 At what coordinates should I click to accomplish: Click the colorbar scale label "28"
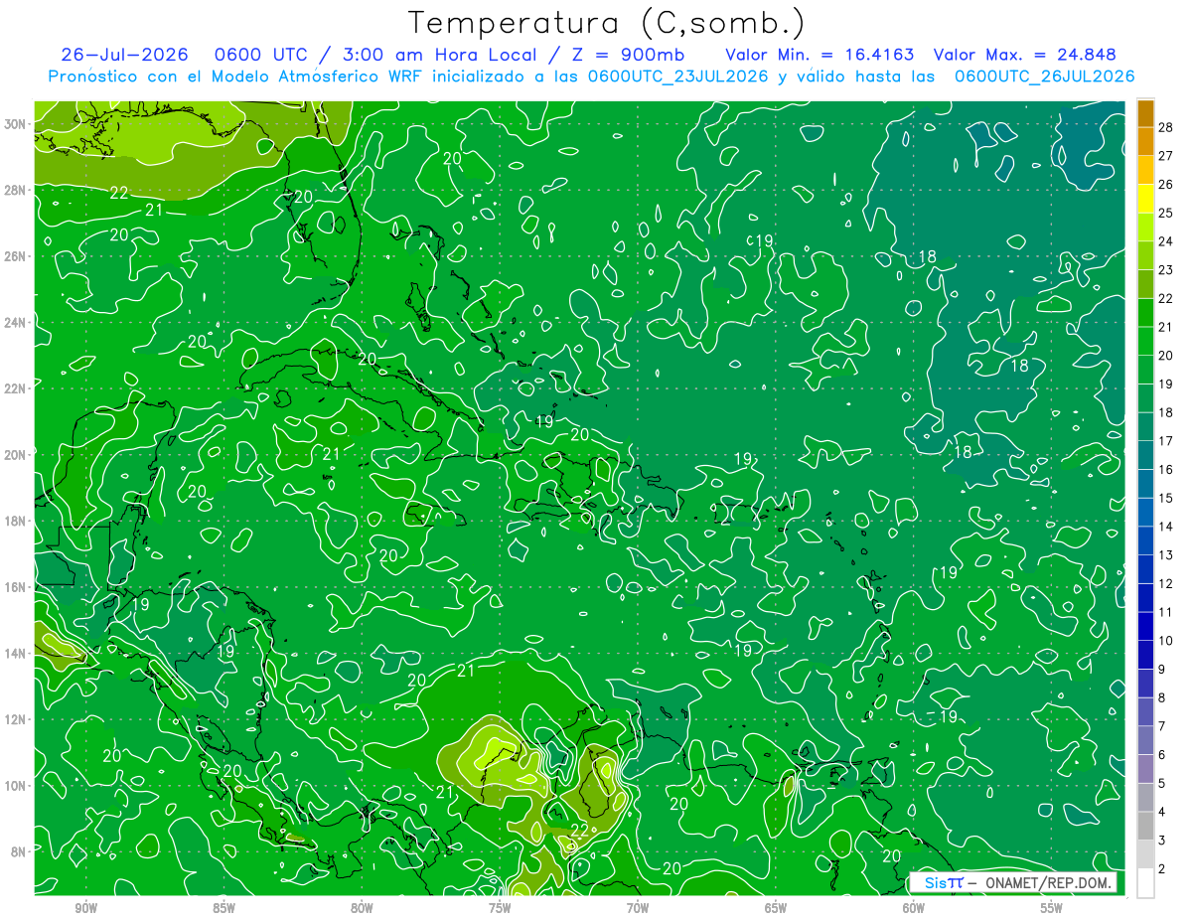(x=1165, y=126)
